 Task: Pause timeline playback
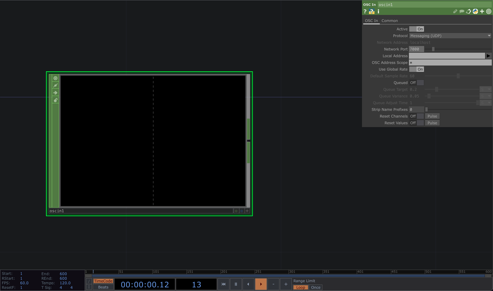pyautogui.click(x=236, y=284)
